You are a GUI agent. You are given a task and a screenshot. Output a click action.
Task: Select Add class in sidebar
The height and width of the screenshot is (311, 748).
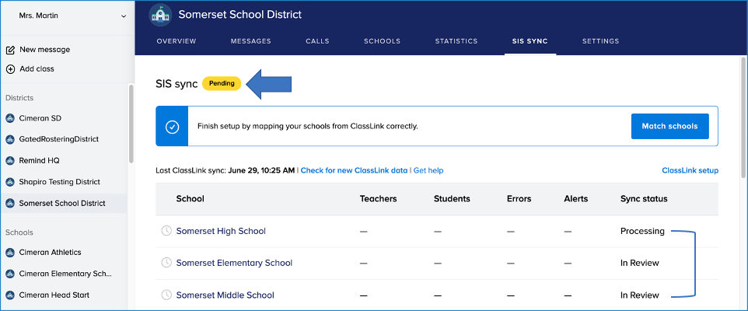[x=37, y=69]
